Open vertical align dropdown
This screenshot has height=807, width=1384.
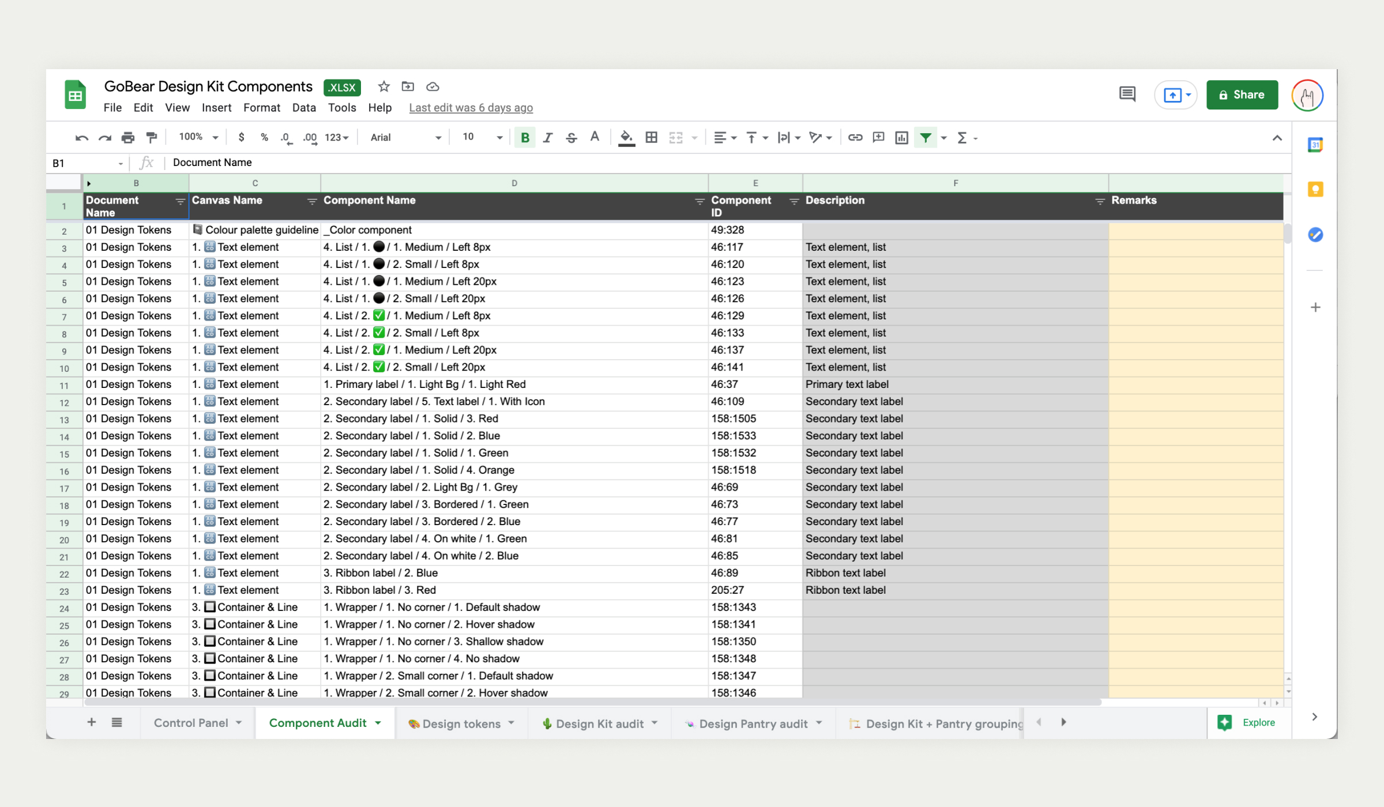click(757, 138)
